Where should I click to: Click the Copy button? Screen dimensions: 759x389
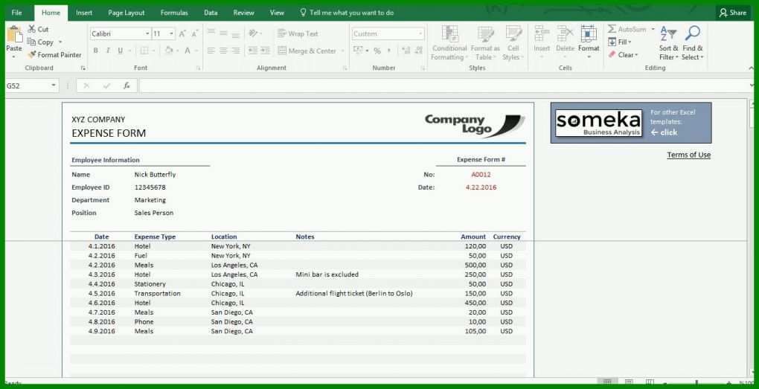[41, 42]
